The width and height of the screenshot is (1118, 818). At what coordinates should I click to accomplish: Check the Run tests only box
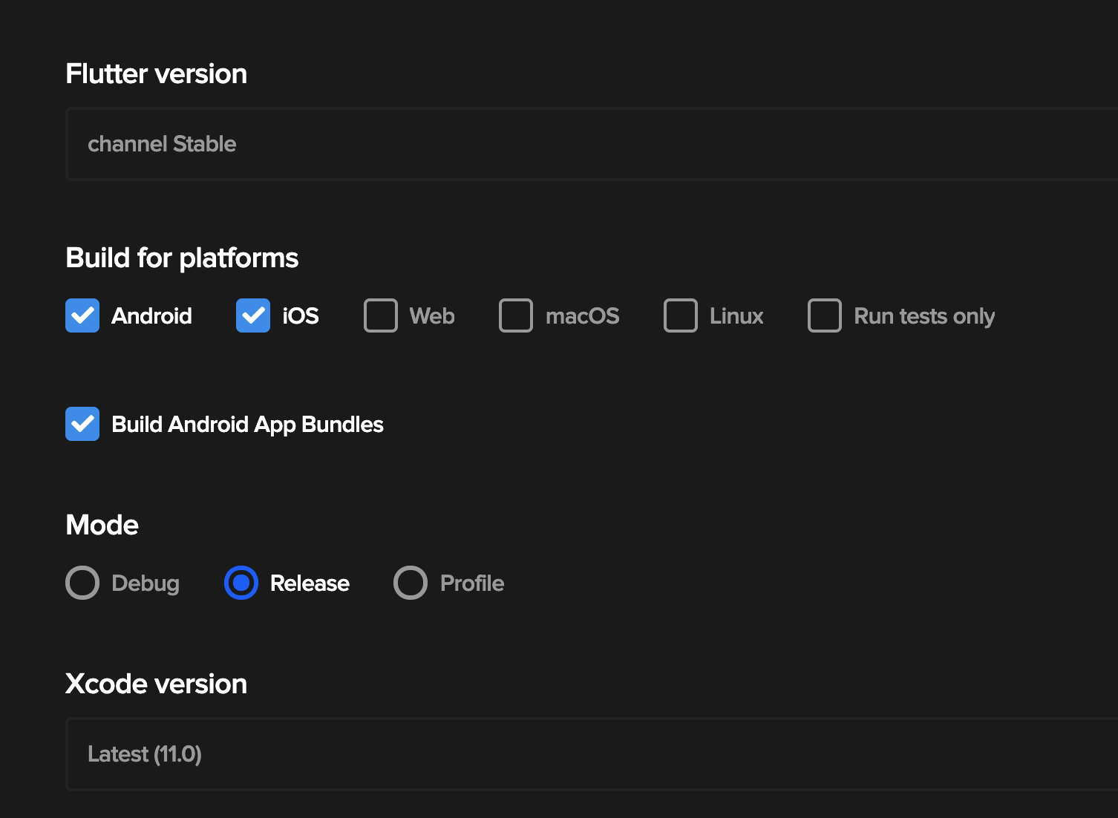tap(825, 315)
